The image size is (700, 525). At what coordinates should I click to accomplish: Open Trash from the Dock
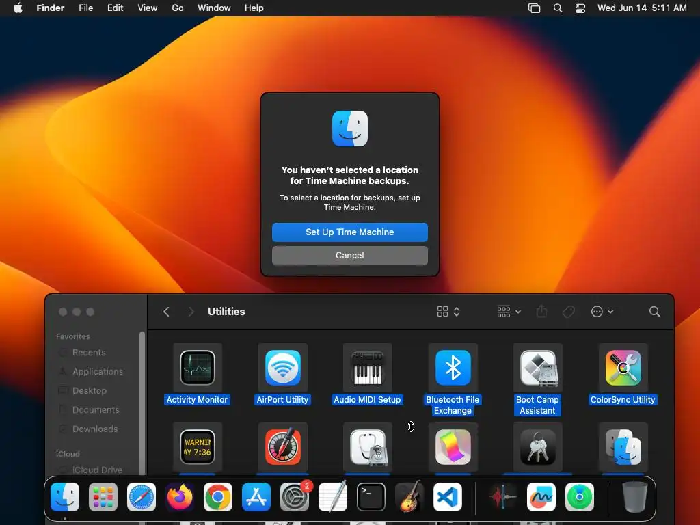(x=635, y=497)
